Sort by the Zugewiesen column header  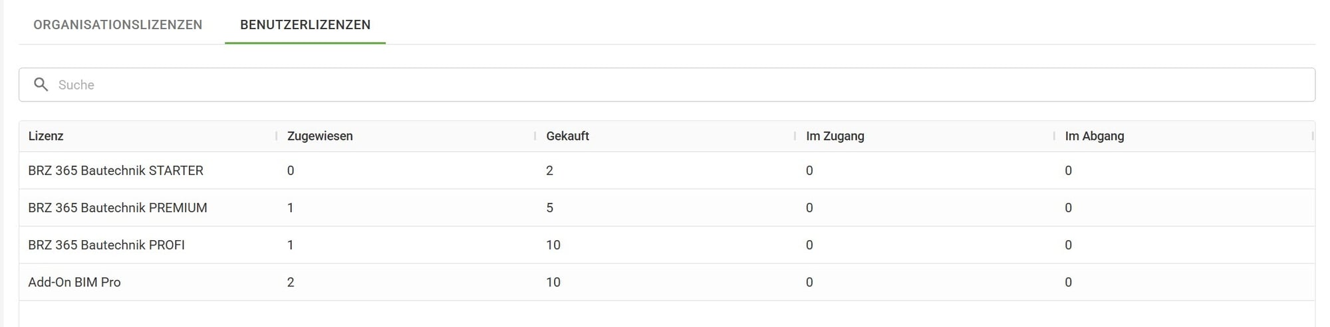(x=320, y=136)
